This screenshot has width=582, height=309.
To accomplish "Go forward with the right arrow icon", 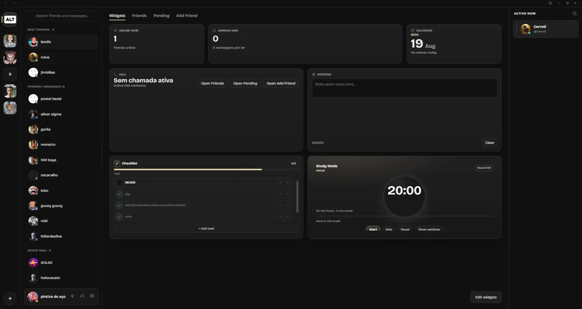I will (x=14, y=3).
